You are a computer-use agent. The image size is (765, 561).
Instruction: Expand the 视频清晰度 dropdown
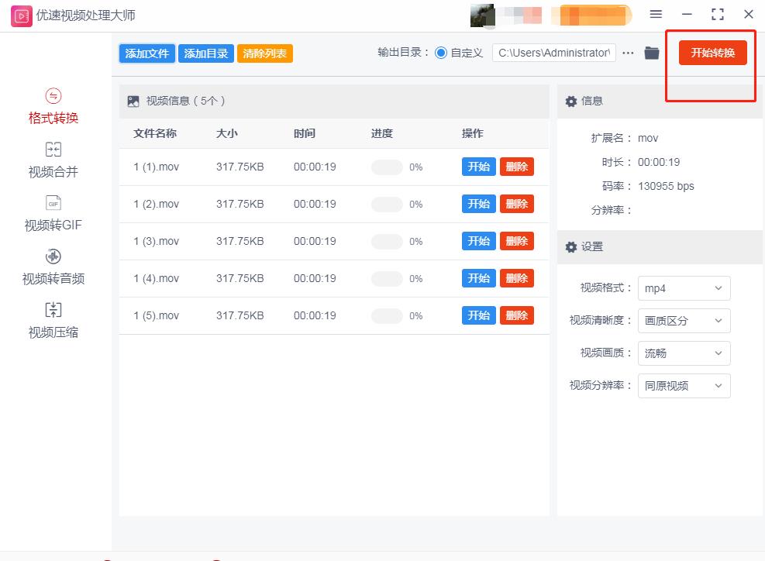(684, 320)
